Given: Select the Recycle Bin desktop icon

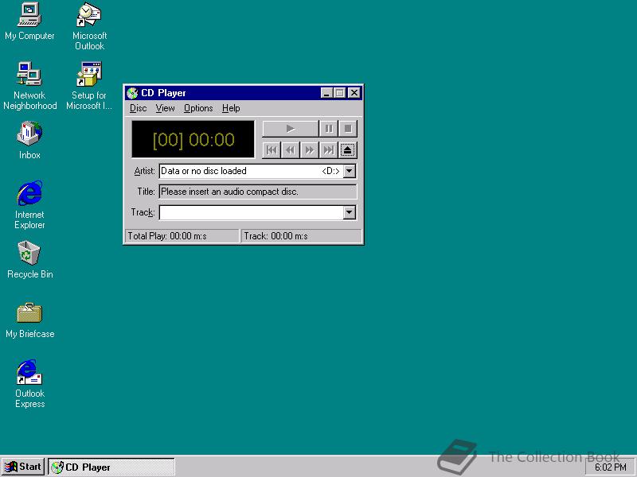Looking at the screenshot, I should (29, 260).
